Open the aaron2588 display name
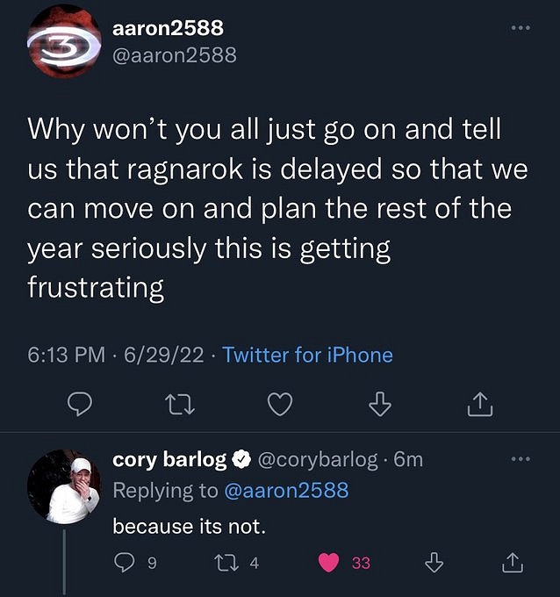The height and width of the screenshot is (597, 560). [168, 28]
